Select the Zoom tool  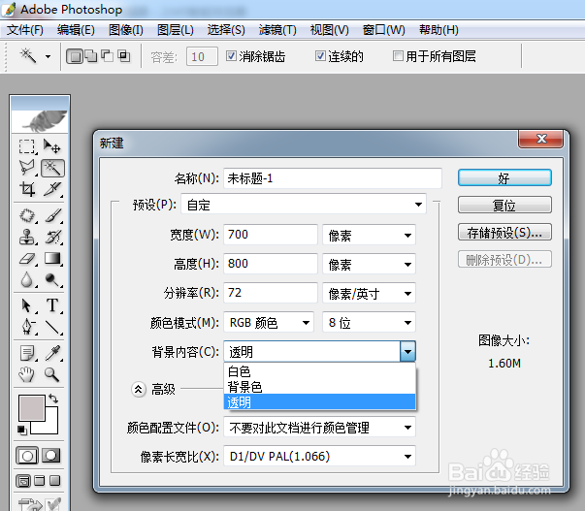point(52,374)
